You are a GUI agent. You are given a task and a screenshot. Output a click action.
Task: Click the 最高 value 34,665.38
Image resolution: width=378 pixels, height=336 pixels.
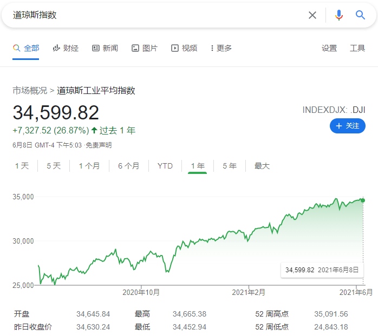(190, 314)
